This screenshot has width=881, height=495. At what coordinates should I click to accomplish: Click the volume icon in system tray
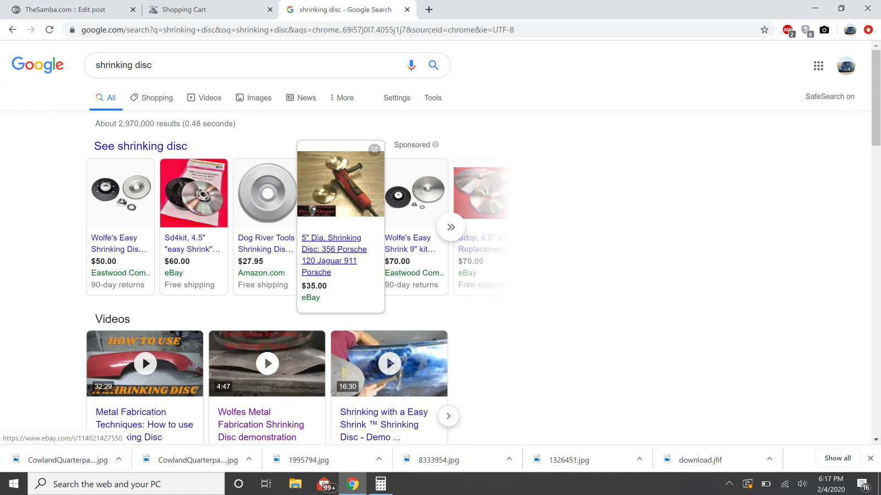click(x=802, y=484)
